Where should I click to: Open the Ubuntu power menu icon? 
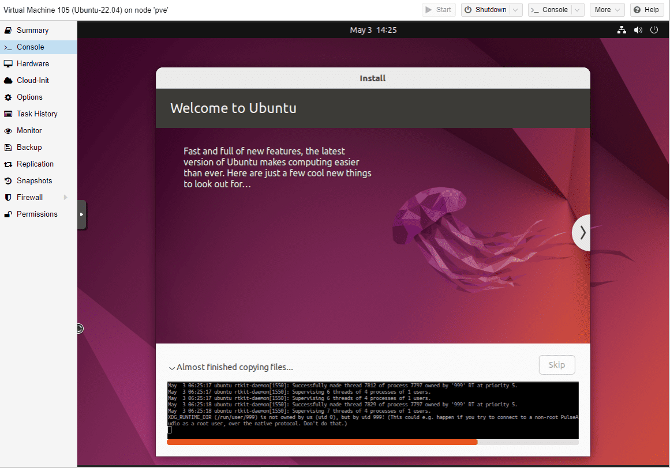(x=654, y=30)
